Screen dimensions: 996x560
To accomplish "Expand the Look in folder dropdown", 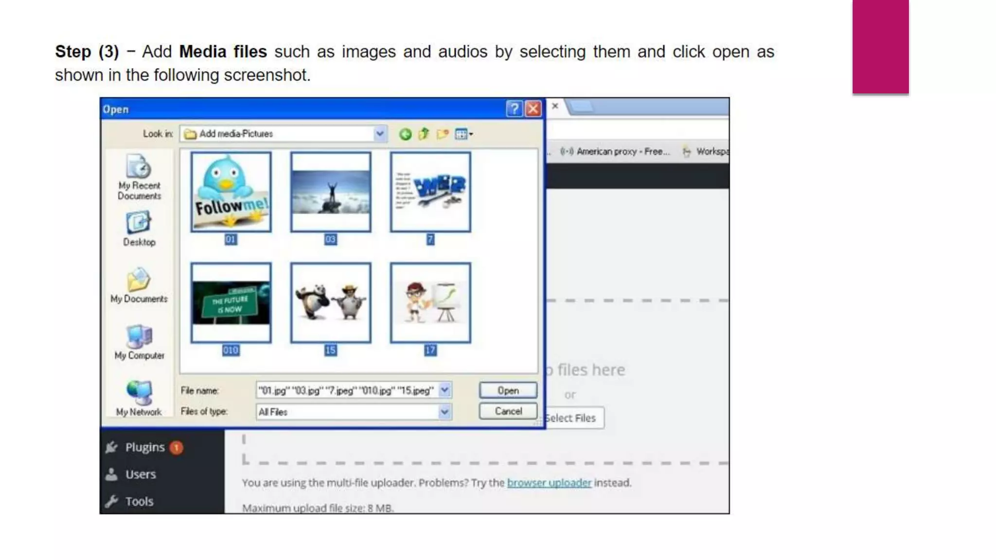I will [x=380, y=134].
